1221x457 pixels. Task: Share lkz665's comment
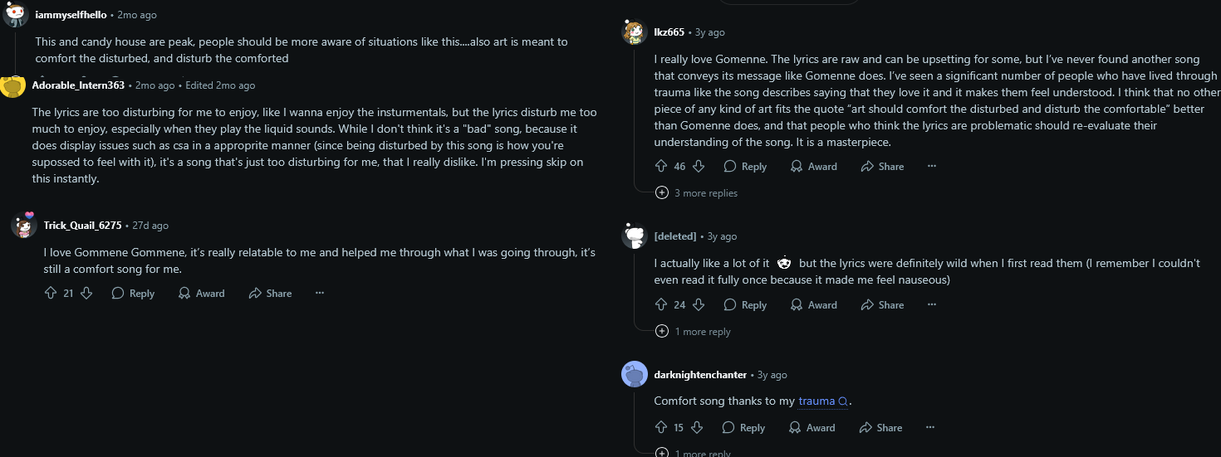pyautogui.click(x=882, y=166)
